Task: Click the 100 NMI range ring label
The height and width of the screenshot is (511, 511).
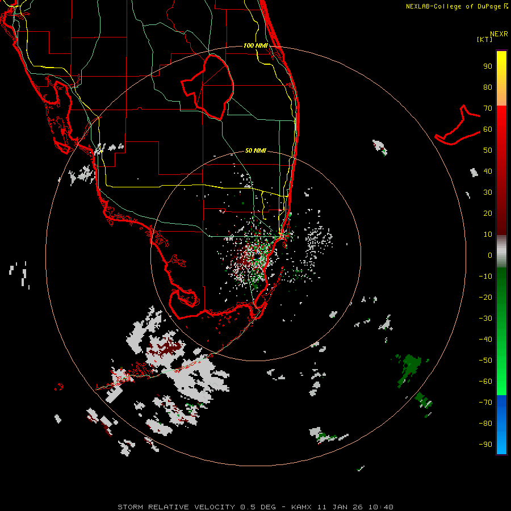Action: click(256, 45)
